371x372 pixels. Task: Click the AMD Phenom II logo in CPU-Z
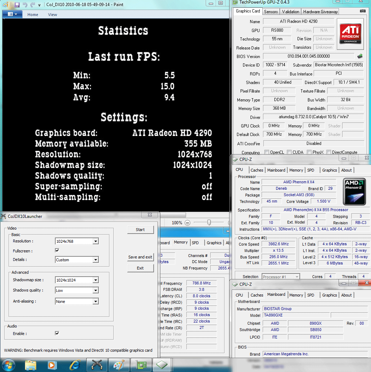tap(354, 192)
